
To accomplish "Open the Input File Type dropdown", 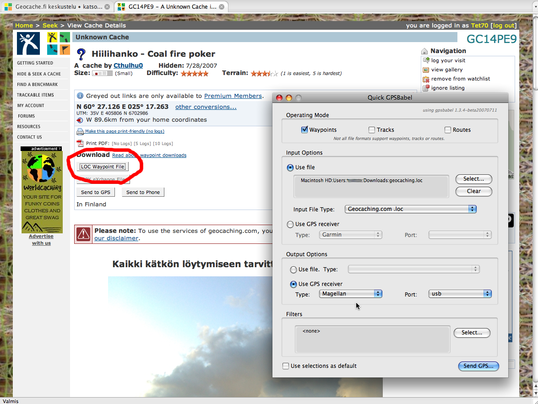I will (x=410, y=209).
